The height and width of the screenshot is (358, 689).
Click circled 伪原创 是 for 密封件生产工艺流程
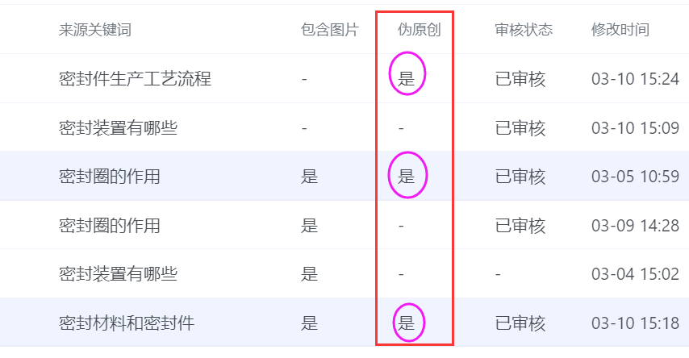tap(407, 79)
